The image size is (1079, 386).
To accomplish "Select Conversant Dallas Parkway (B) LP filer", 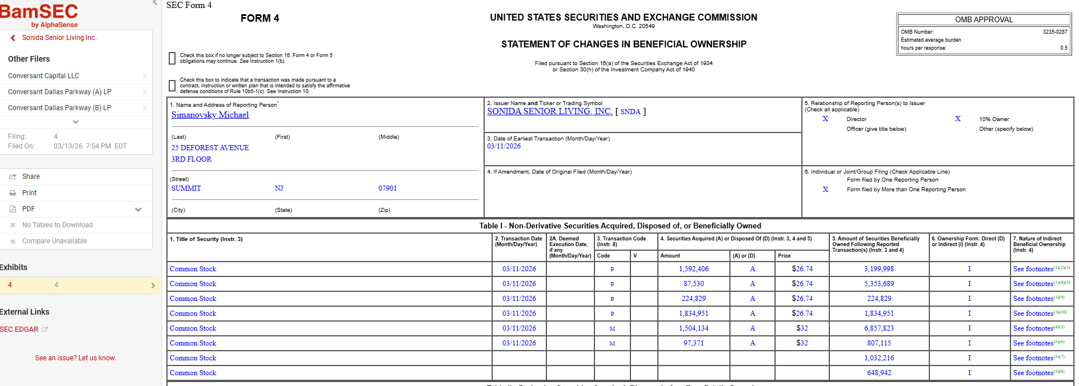I will pyautogui.click(x=59, y=108).
